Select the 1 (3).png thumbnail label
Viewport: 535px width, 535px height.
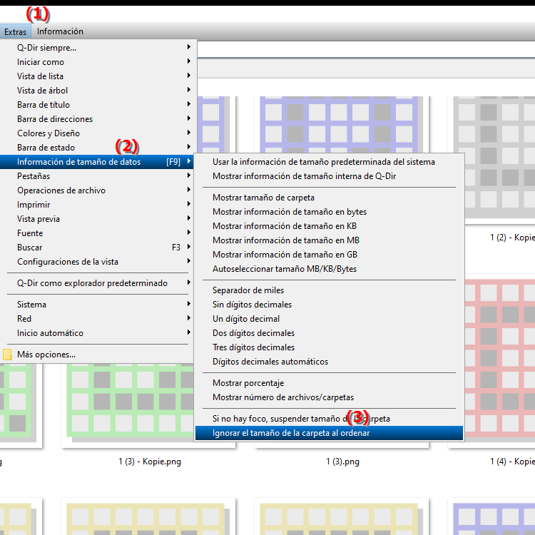343,462
